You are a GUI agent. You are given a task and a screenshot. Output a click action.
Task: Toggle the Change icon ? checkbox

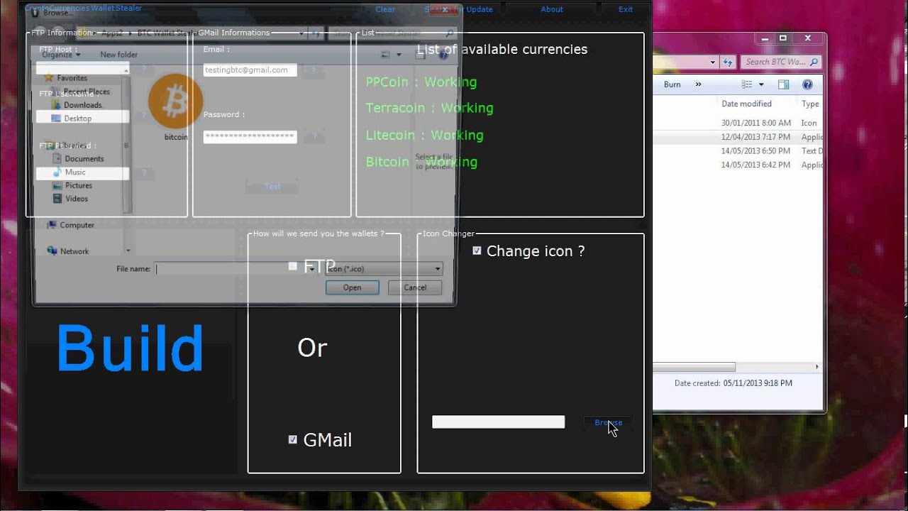click(477, 251)
